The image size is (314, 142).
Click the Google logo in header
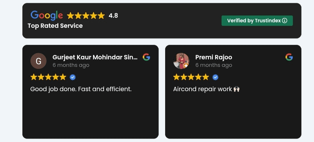click(x=47, y=15)
